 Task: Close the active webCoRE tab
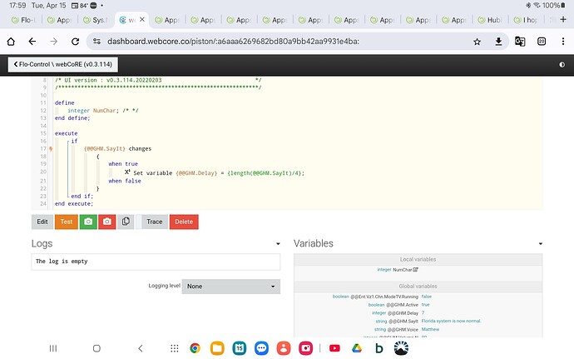[x=142, y=19]
